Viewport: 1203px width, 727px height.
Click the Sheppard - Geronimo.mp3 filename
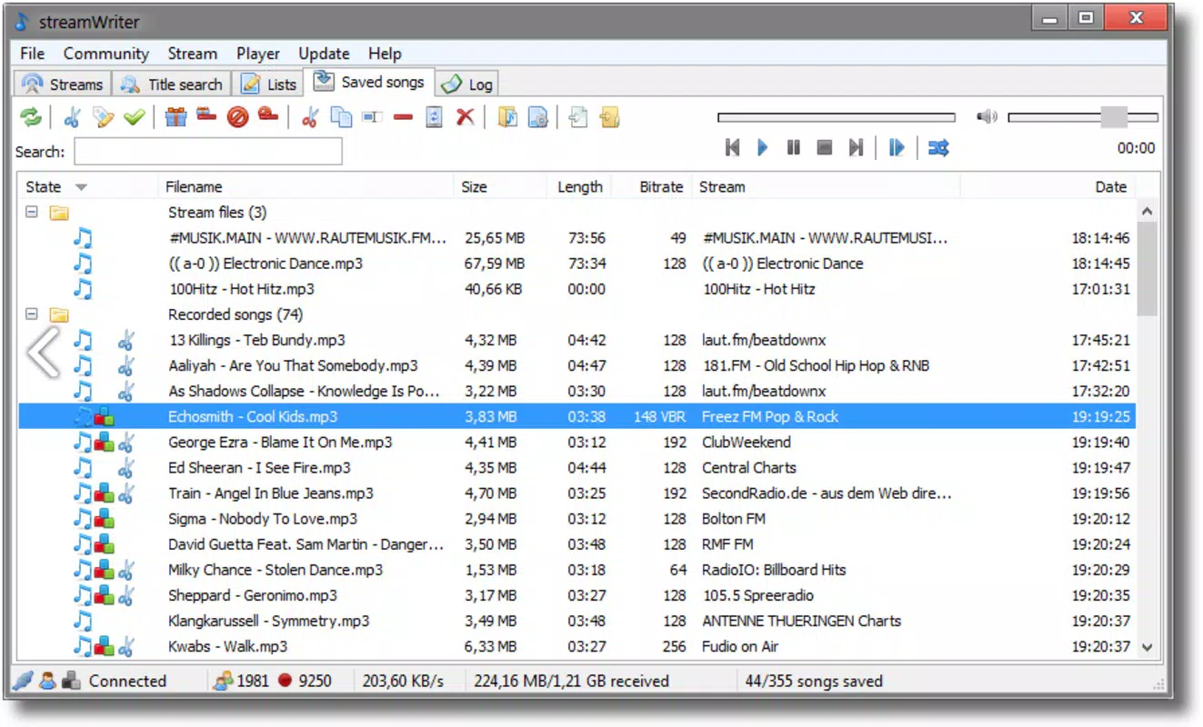click(253, 596)
